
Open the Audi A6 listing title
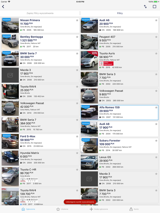[104, 20]
